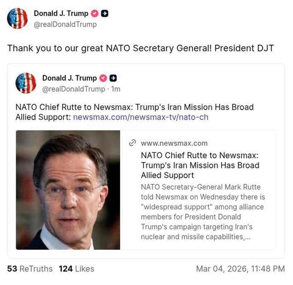Click the profile avatar in the quoted post
Viewport: 293px width, 285px height.
[x=26, y=83]
